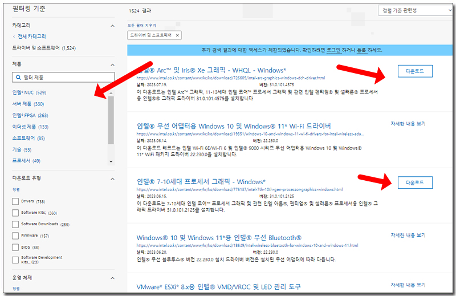The width and height of the screenshot is (456, 296).
Task: Open the Arc 및 Iris Xe 그래픽 WHQL title
Action: point(211,70)
